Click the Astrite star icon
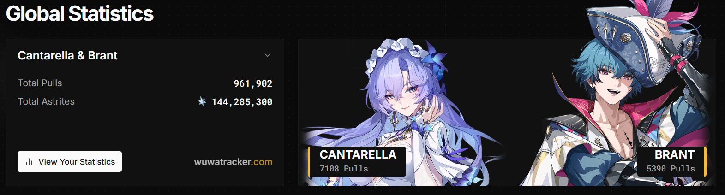This screenshot has height=195, width=725. (x=202, y=101)
